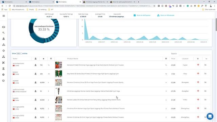Viewport: 217px width, 122px height.
Task: Click the Christmas Leggings keyword in the header
Action: coord(116,17)
